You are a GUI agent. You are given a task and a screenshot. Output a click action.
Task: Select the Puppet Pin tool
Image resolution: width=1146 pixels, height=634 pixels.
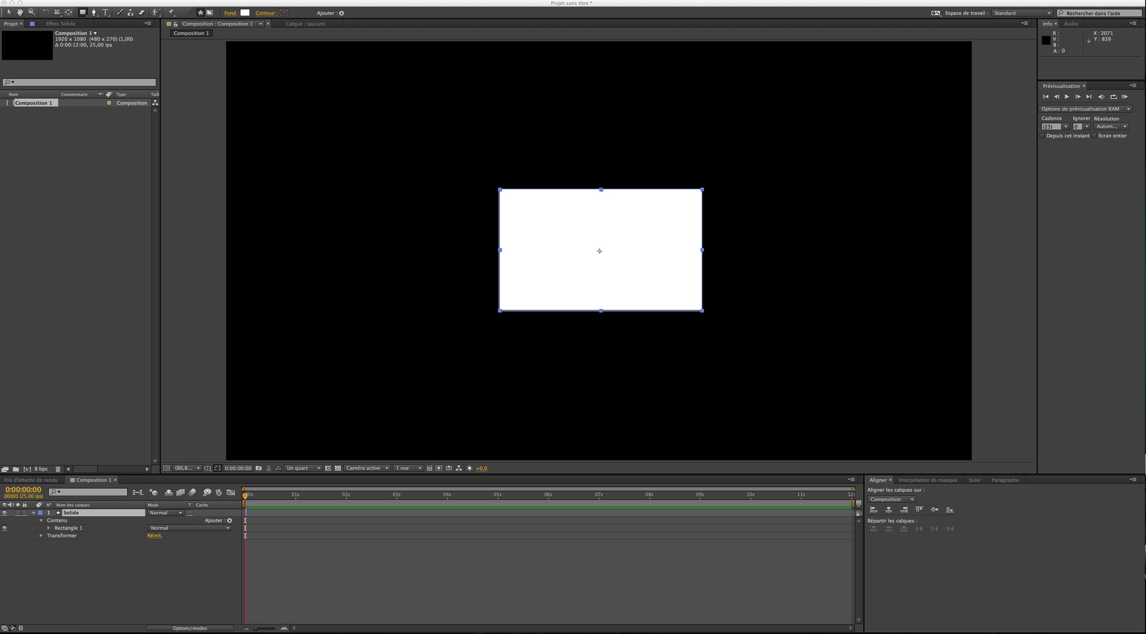171,13
